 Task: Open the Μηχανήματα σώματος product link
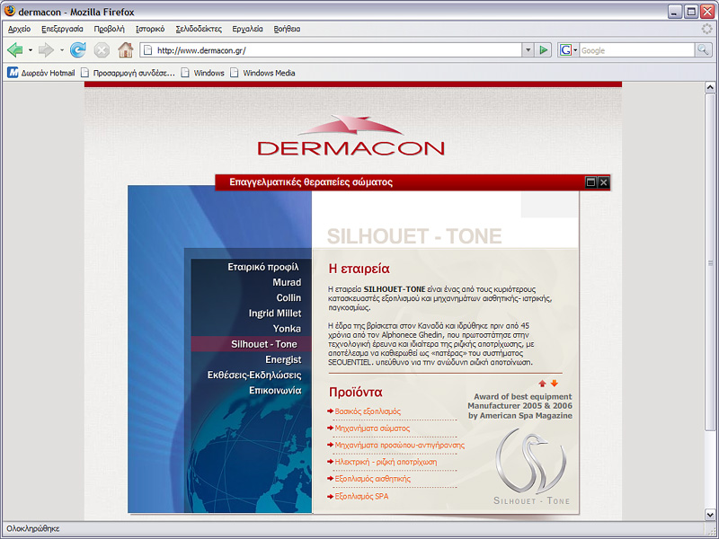pos(372,429)
